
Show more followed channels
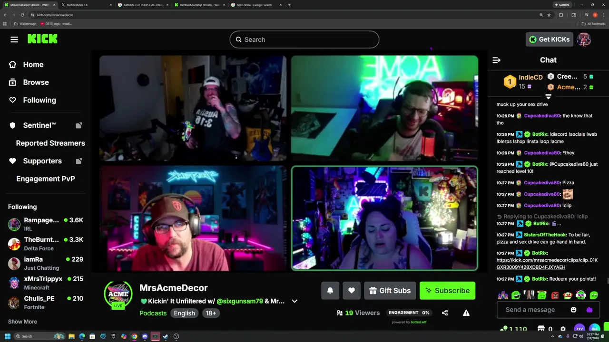point(22,322)
